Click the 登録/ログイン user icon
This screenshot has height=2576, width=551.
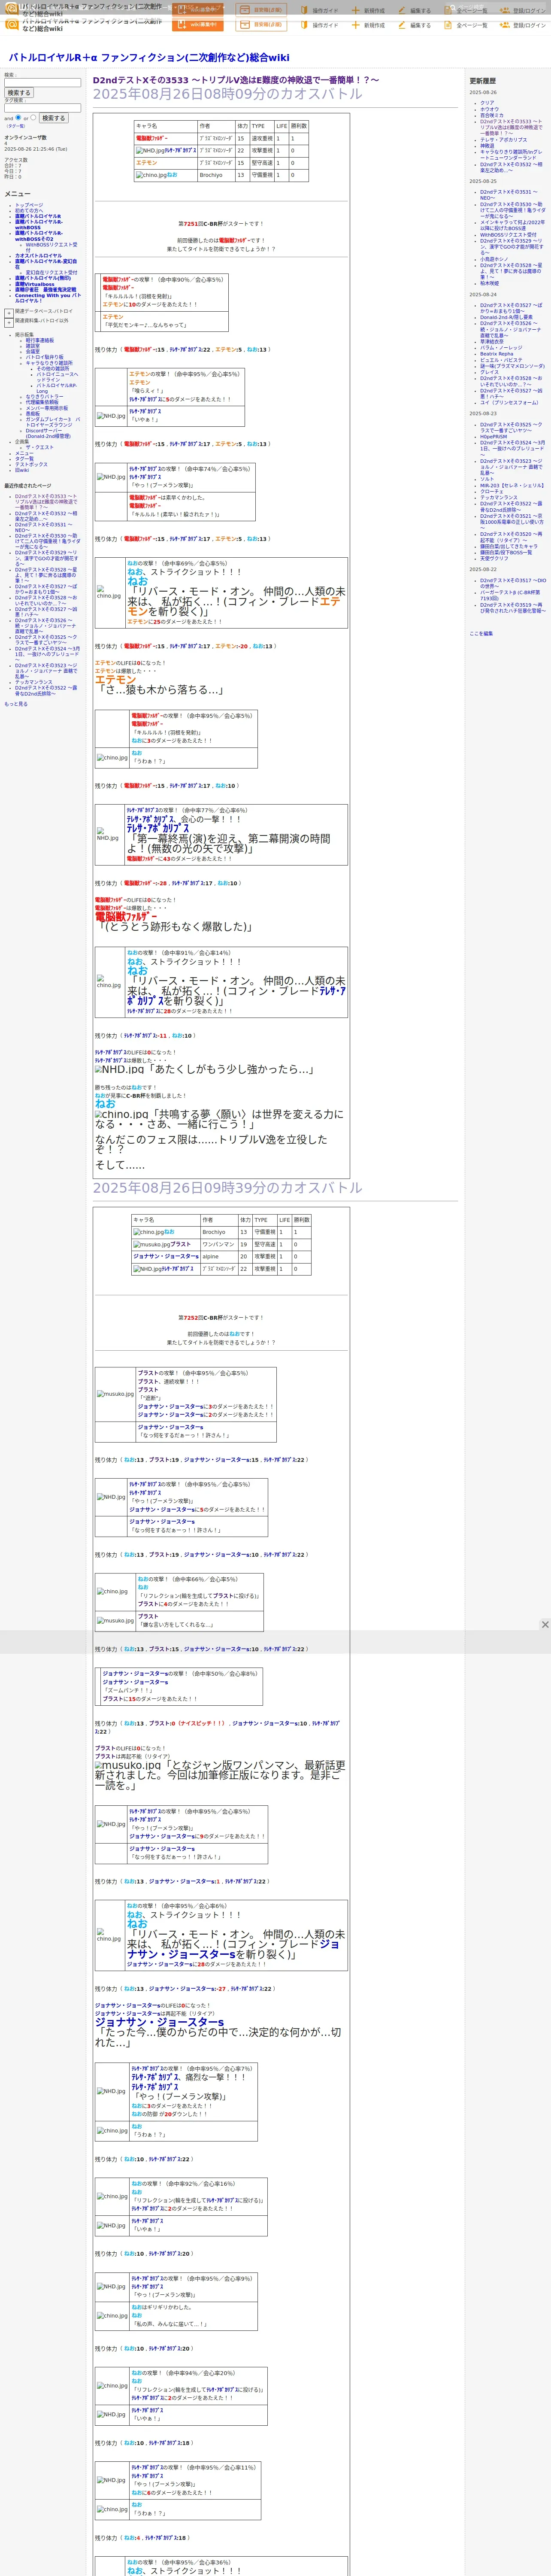click(x=505, y=25)
